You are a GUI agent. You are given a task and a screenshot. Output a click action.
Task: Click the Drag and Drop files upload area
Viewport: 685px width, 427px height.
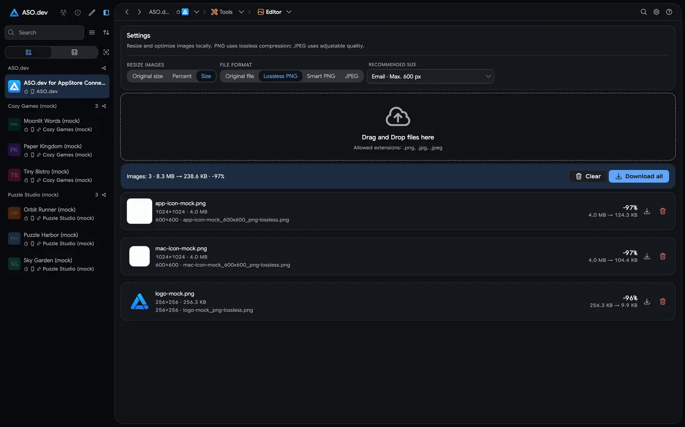coord(398,127)
